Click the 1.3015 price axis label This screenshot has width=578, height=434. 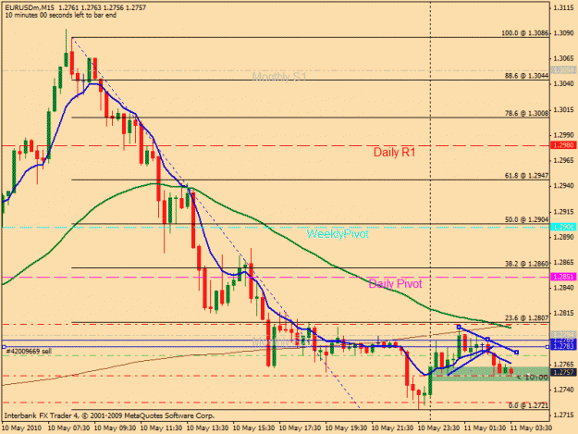tap(564, 110)
